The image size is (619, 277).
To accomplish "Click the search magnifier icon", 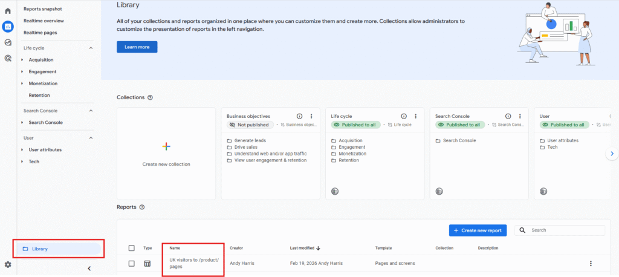I will [x=522, y=230].
